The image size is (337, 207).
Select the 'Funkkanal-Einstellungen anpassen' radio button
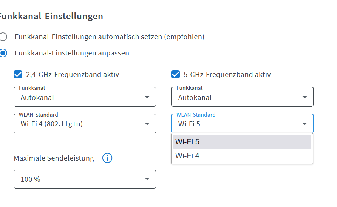(3, 53)
